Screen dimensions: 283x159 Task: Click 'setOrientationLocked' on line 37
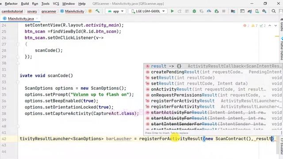(70, 107)
